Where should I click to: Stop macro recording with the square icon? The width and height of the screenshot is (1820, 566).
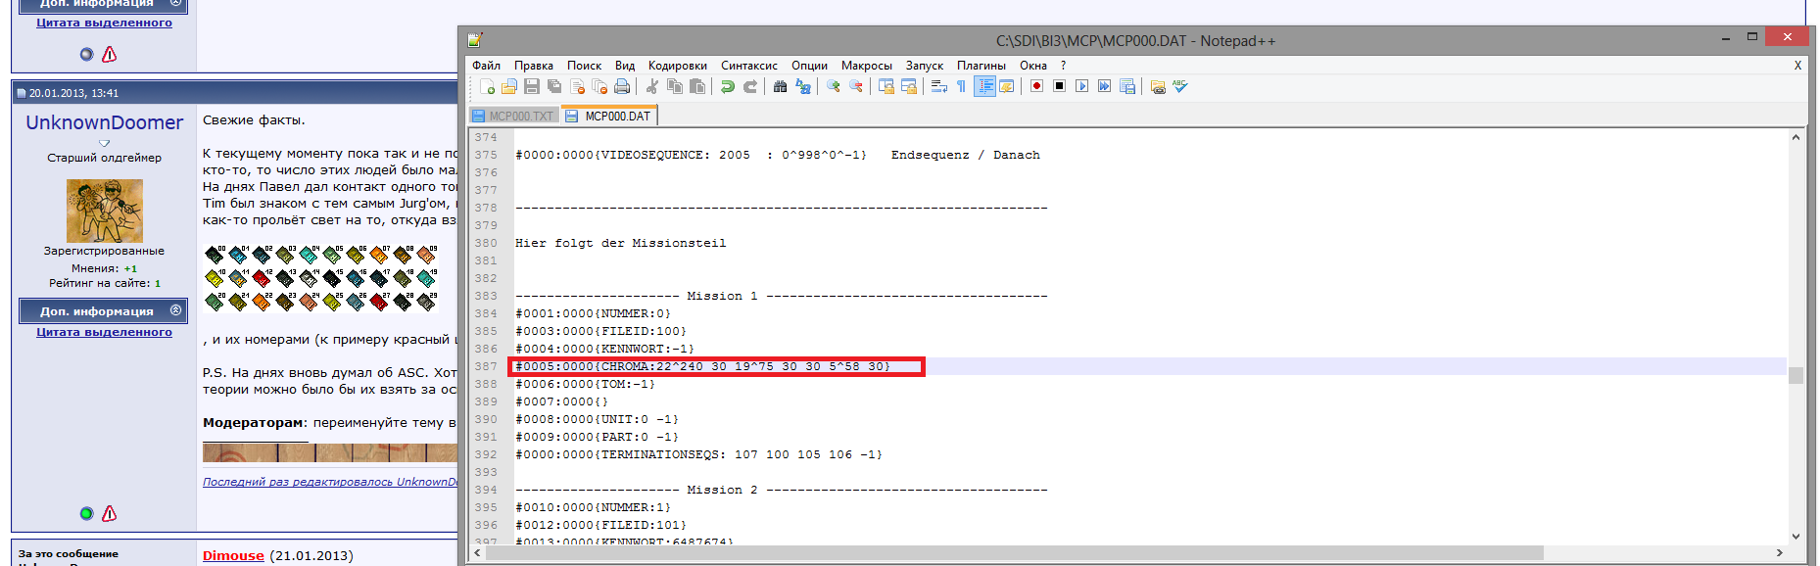(1059, 86)
